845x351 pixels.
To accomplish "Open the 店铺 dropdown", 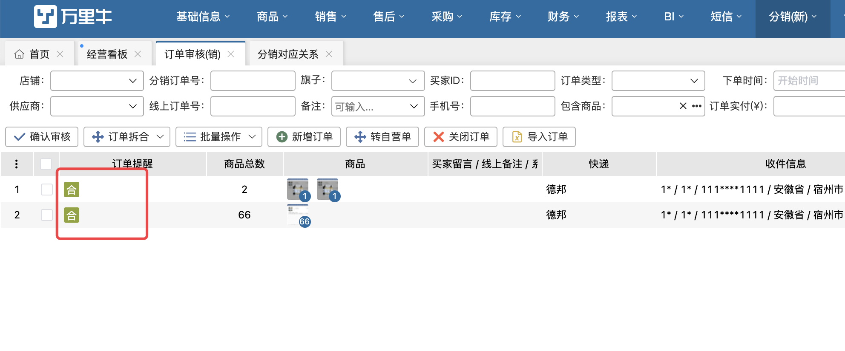I will [97, 81].
